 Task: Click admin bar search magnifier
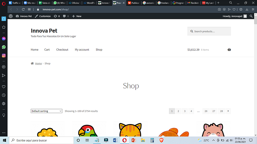251,16
